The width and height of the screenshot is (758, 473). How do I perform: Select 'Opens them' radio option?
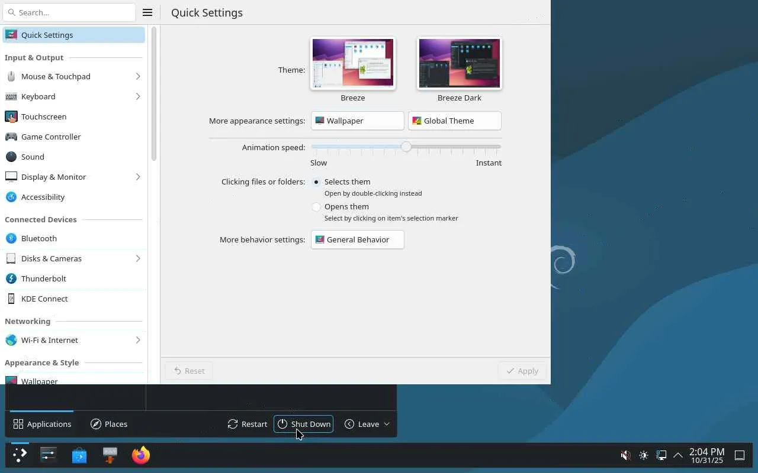[316, 207]
